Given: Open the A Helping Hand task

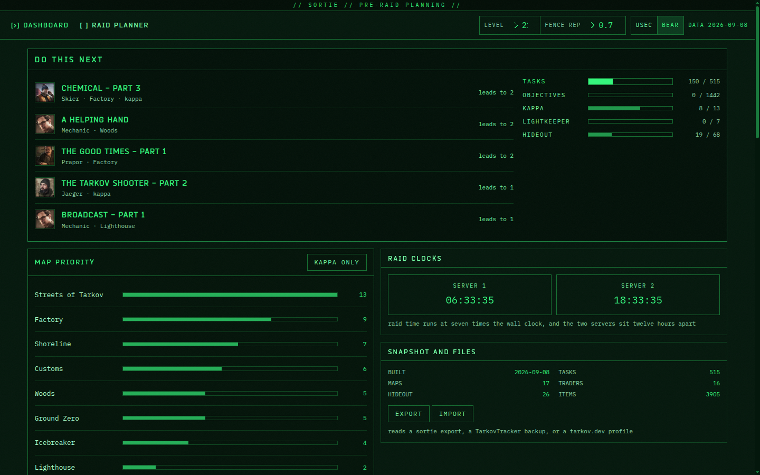Looking at the screenshot, I should 95,120.
